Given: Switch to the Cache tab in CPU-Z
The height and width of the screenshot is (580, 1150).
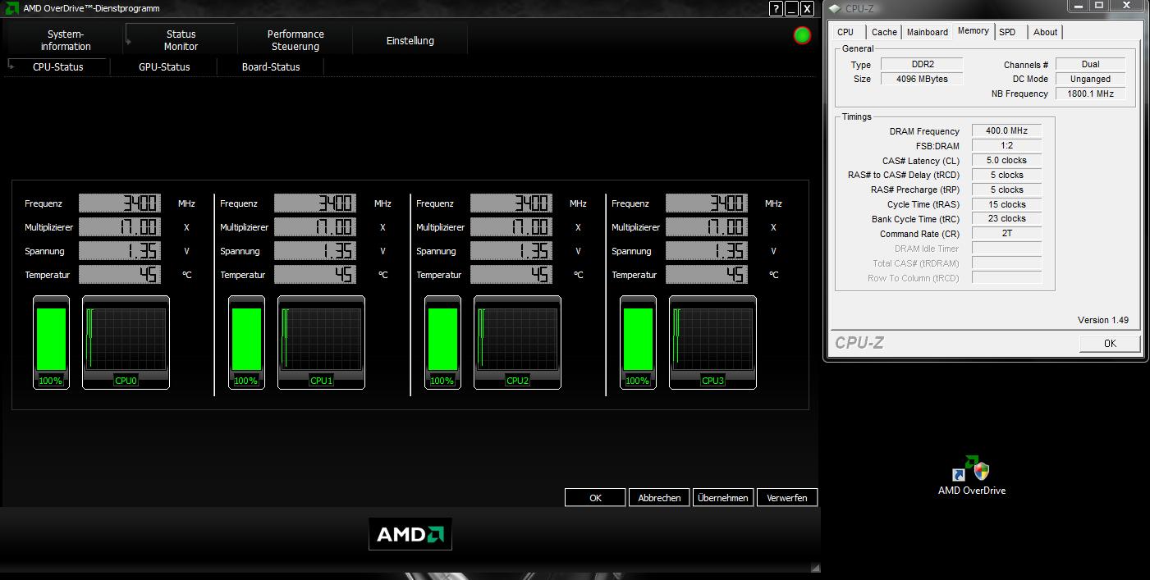Looking at the screenshot, I should 884,32.
